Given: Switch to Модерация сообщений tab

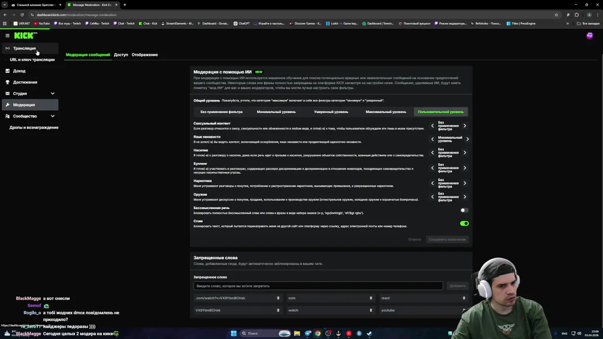Looking at the screenshot, I should [88, 55].
